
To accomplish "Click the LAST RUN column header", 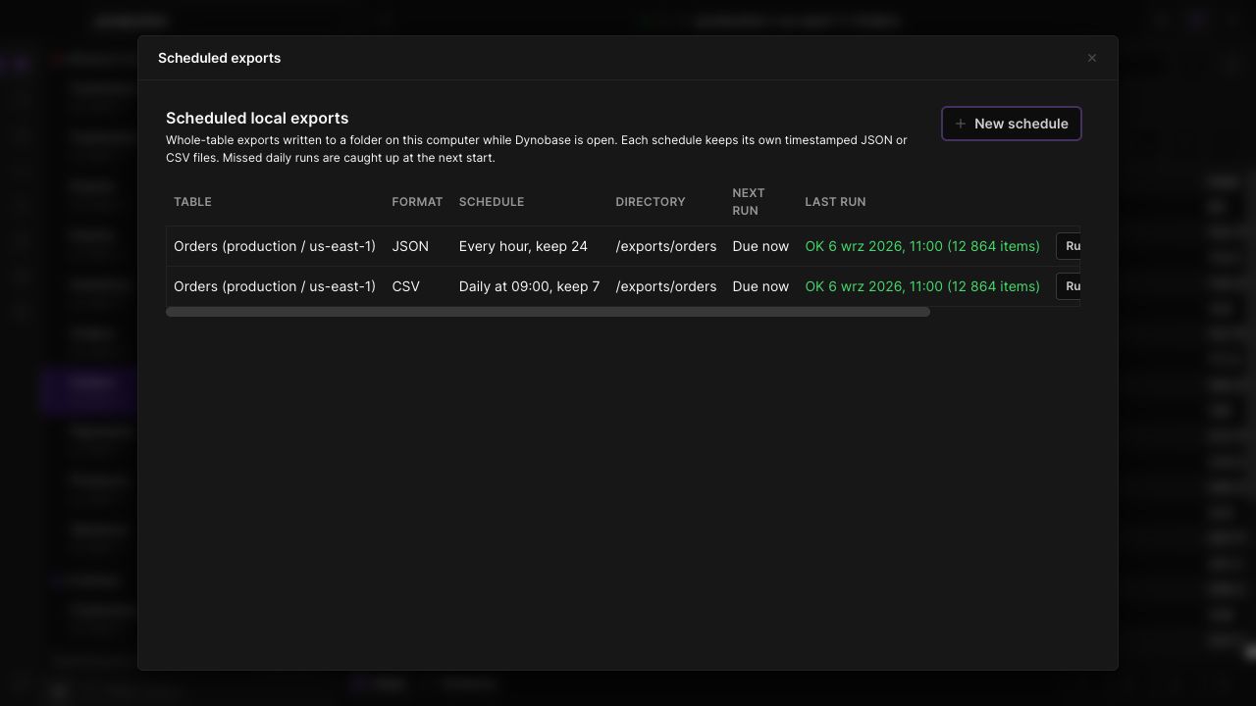I will coord(835,202).
